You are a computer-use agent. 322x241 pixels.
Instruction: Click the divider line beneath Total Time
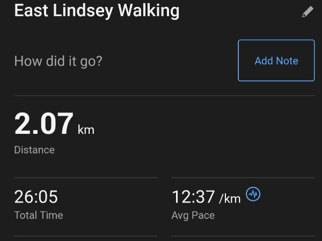86,236
